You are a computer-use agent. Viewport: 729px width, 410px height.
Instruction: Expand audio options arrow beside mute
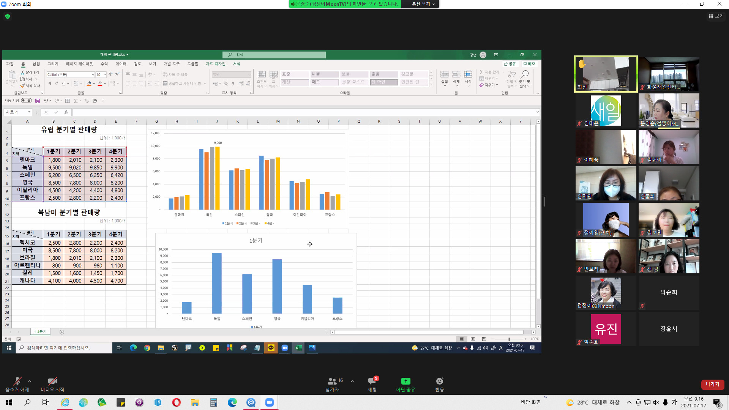pyautogui.click(x=30, y=381)
